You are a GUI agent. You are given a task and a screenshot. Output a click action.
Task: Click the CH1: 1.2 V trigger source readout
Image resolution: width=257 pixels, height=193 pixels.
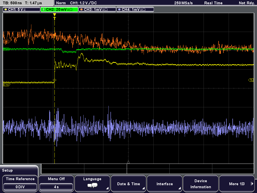83,3
